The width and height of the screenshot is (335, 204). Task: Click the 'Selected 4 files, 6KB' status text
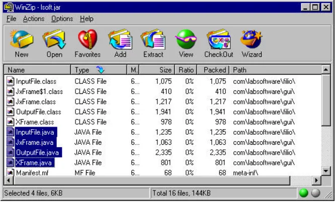point(33,193)
